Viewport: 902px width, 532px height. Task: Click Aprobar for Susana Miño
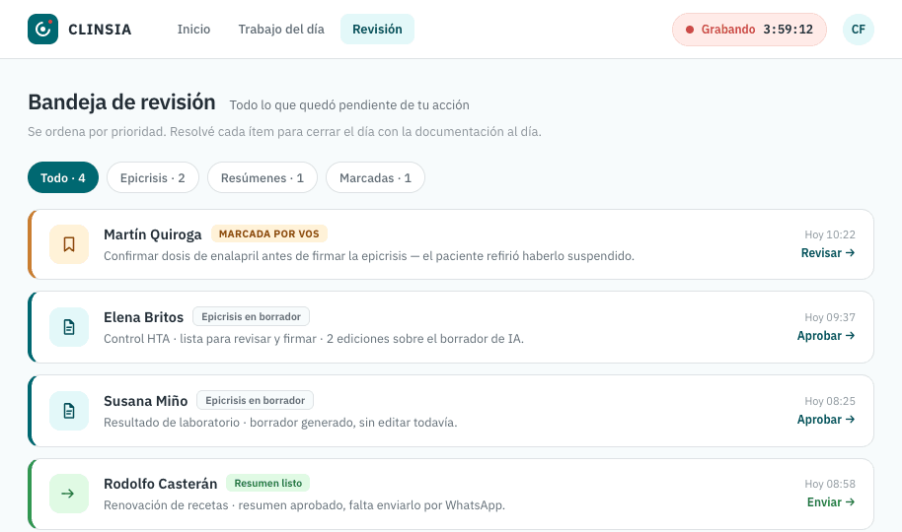coord(826,420)
